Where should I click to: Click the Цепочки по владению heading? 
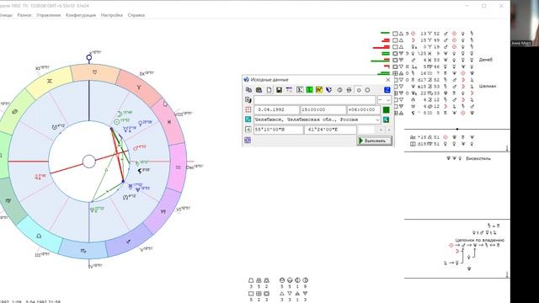coord(479,240)
